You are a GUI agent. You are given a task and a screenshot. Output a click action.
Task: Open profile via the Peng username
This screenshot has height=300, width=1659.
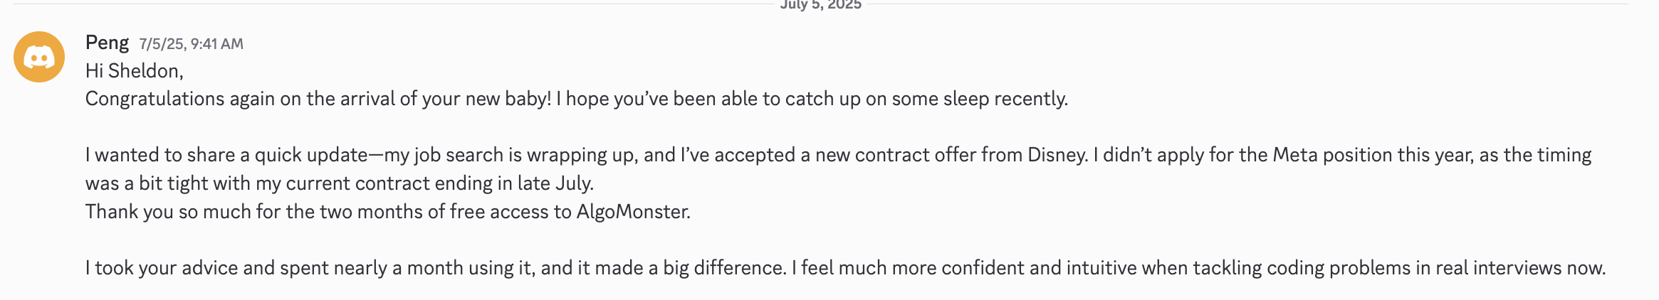[x=107, y=43]
